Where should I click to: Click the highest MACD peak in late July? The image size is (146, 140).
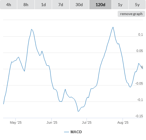click(x=113, y=27)
